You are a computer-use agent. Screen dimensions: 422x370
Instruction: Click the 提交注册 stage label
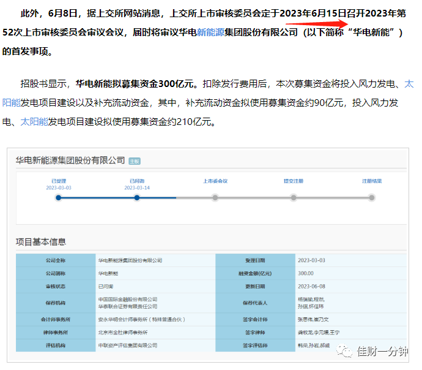click(x=294, y=181)
